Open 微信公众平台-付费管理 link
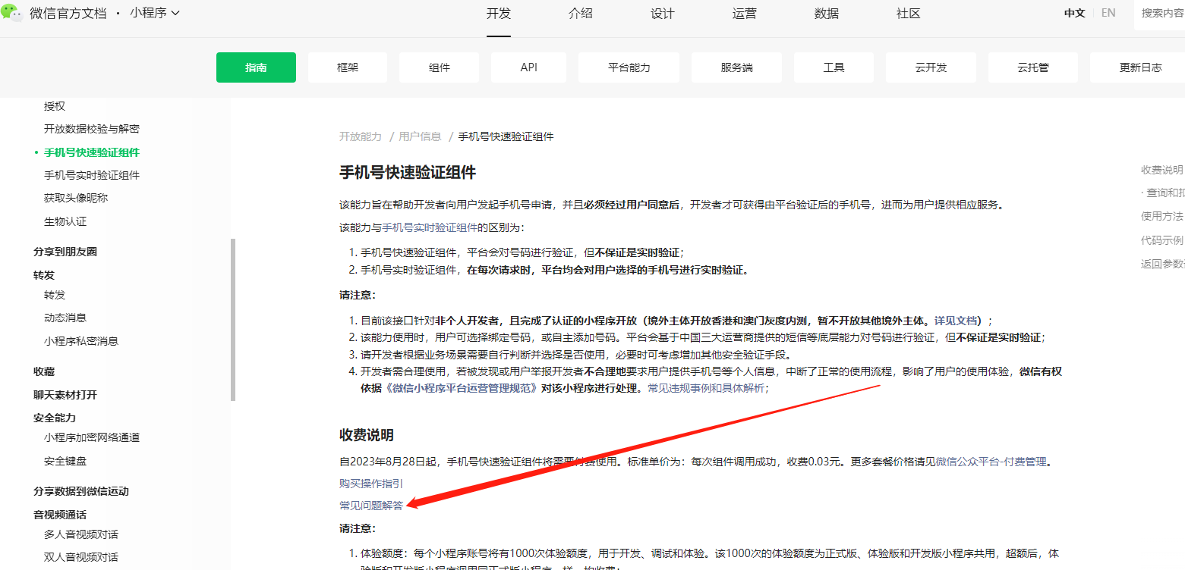 [x=991, y=462]
